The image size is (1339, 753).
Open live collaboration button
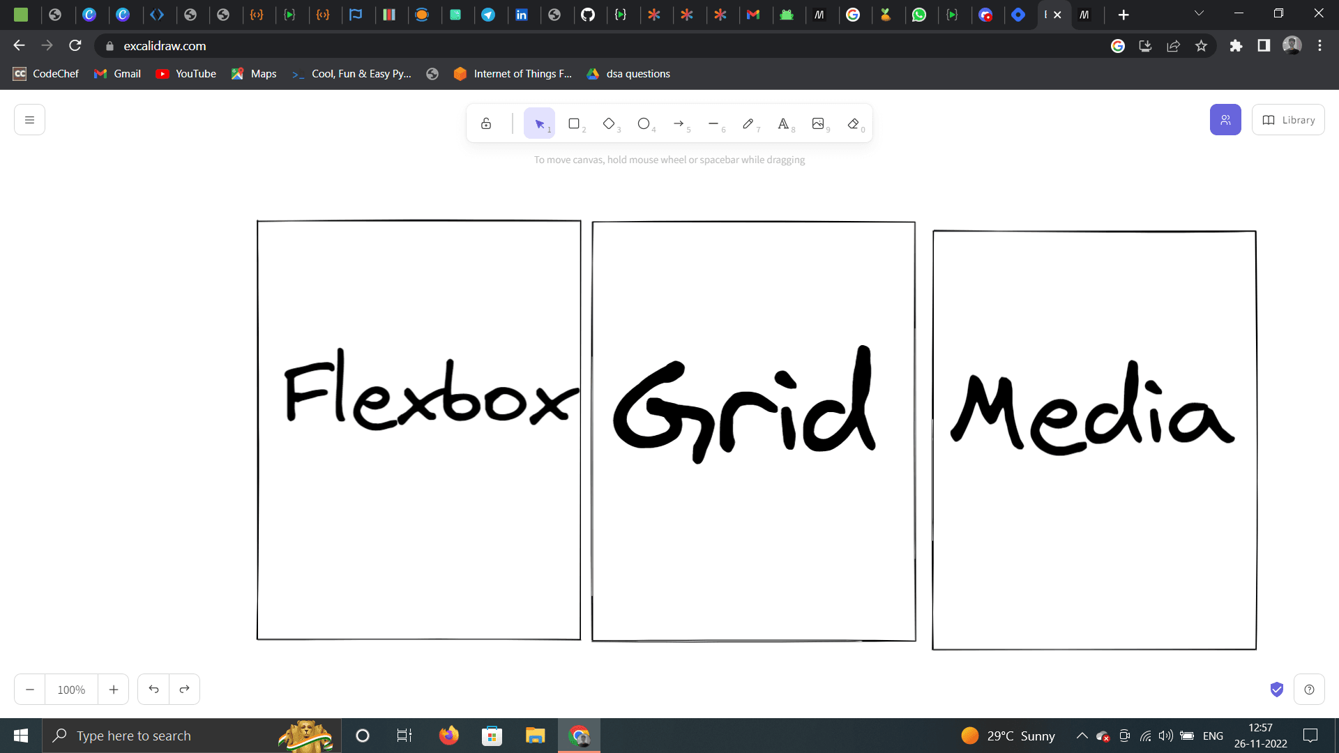coord(1225,120)
